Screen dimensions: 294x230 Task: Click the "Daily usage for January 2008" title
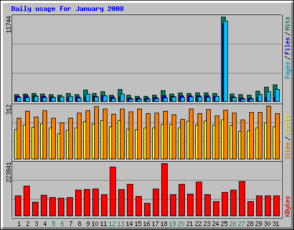pos(67,9)
